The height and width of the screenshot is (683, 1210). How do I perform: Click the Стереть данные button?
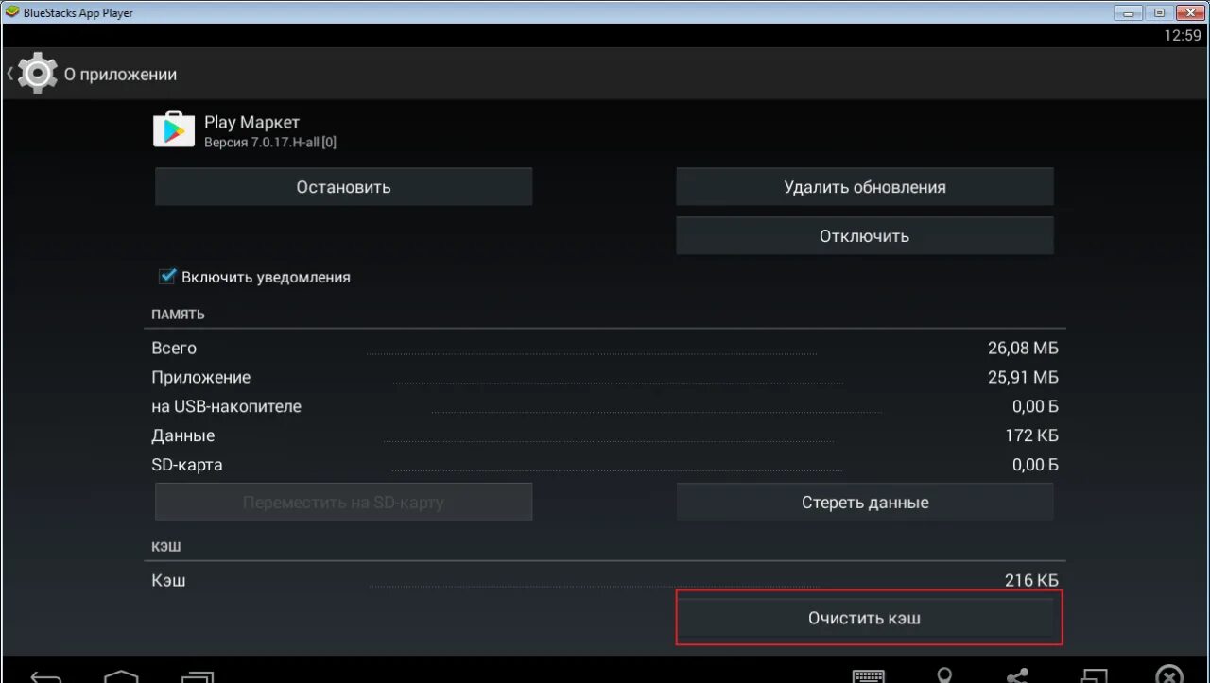click(865, 503)
